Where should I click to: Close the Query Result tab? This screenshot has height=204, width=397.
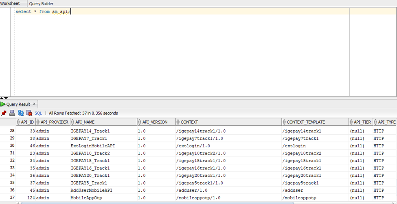click(x=34, y=104)
